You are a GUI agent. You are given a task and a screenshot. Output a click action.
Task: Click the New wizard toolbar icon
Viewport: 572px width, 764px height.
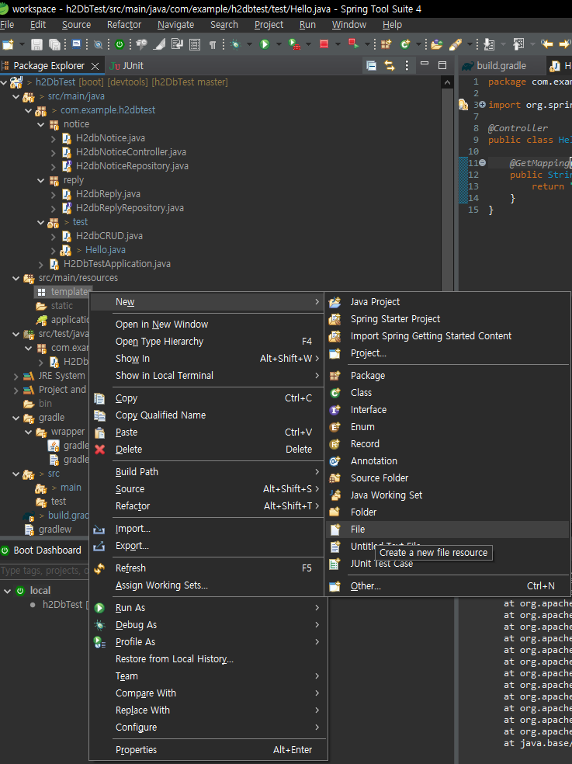tap(9, 45)
